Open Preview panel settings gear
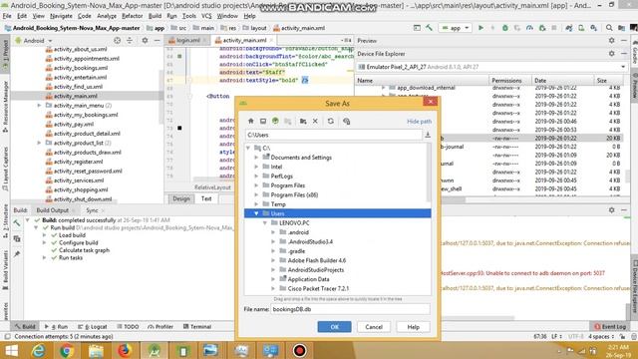The image size is (638, 359). [611, 41]
